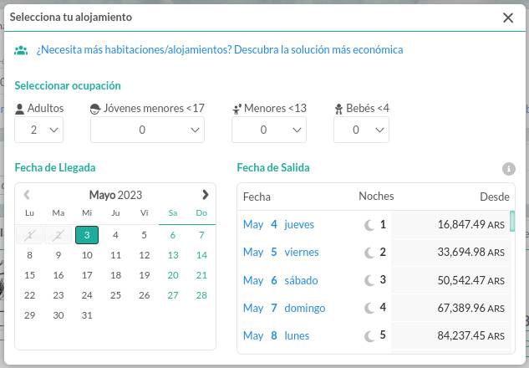Click the moon icon for 1 night
The width and height of the screenshot is (529, 368).
click(369, 225)
